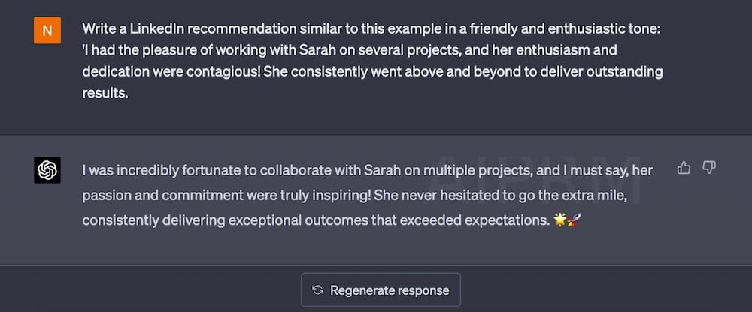Screen dimensions: 752x312
Task: Click the response line starting I was incredibly
Action: [x=368, y=170]
